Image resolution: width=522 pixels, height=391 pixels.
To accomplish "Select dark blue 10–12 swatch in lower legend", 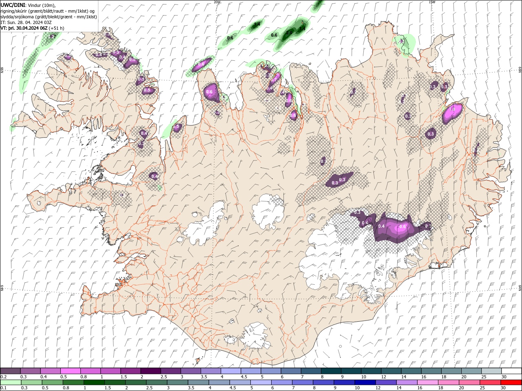I will click(x=365, y=382).
